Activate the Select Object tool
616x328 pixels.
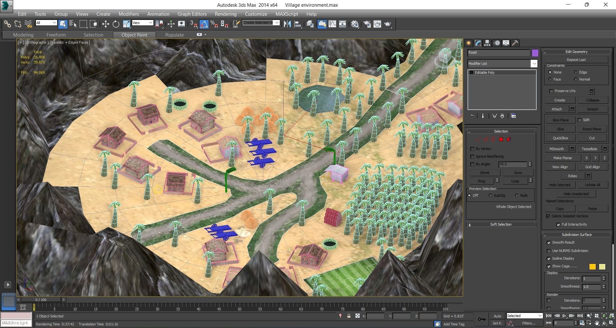pyautogui.click(x=63, y=24)
